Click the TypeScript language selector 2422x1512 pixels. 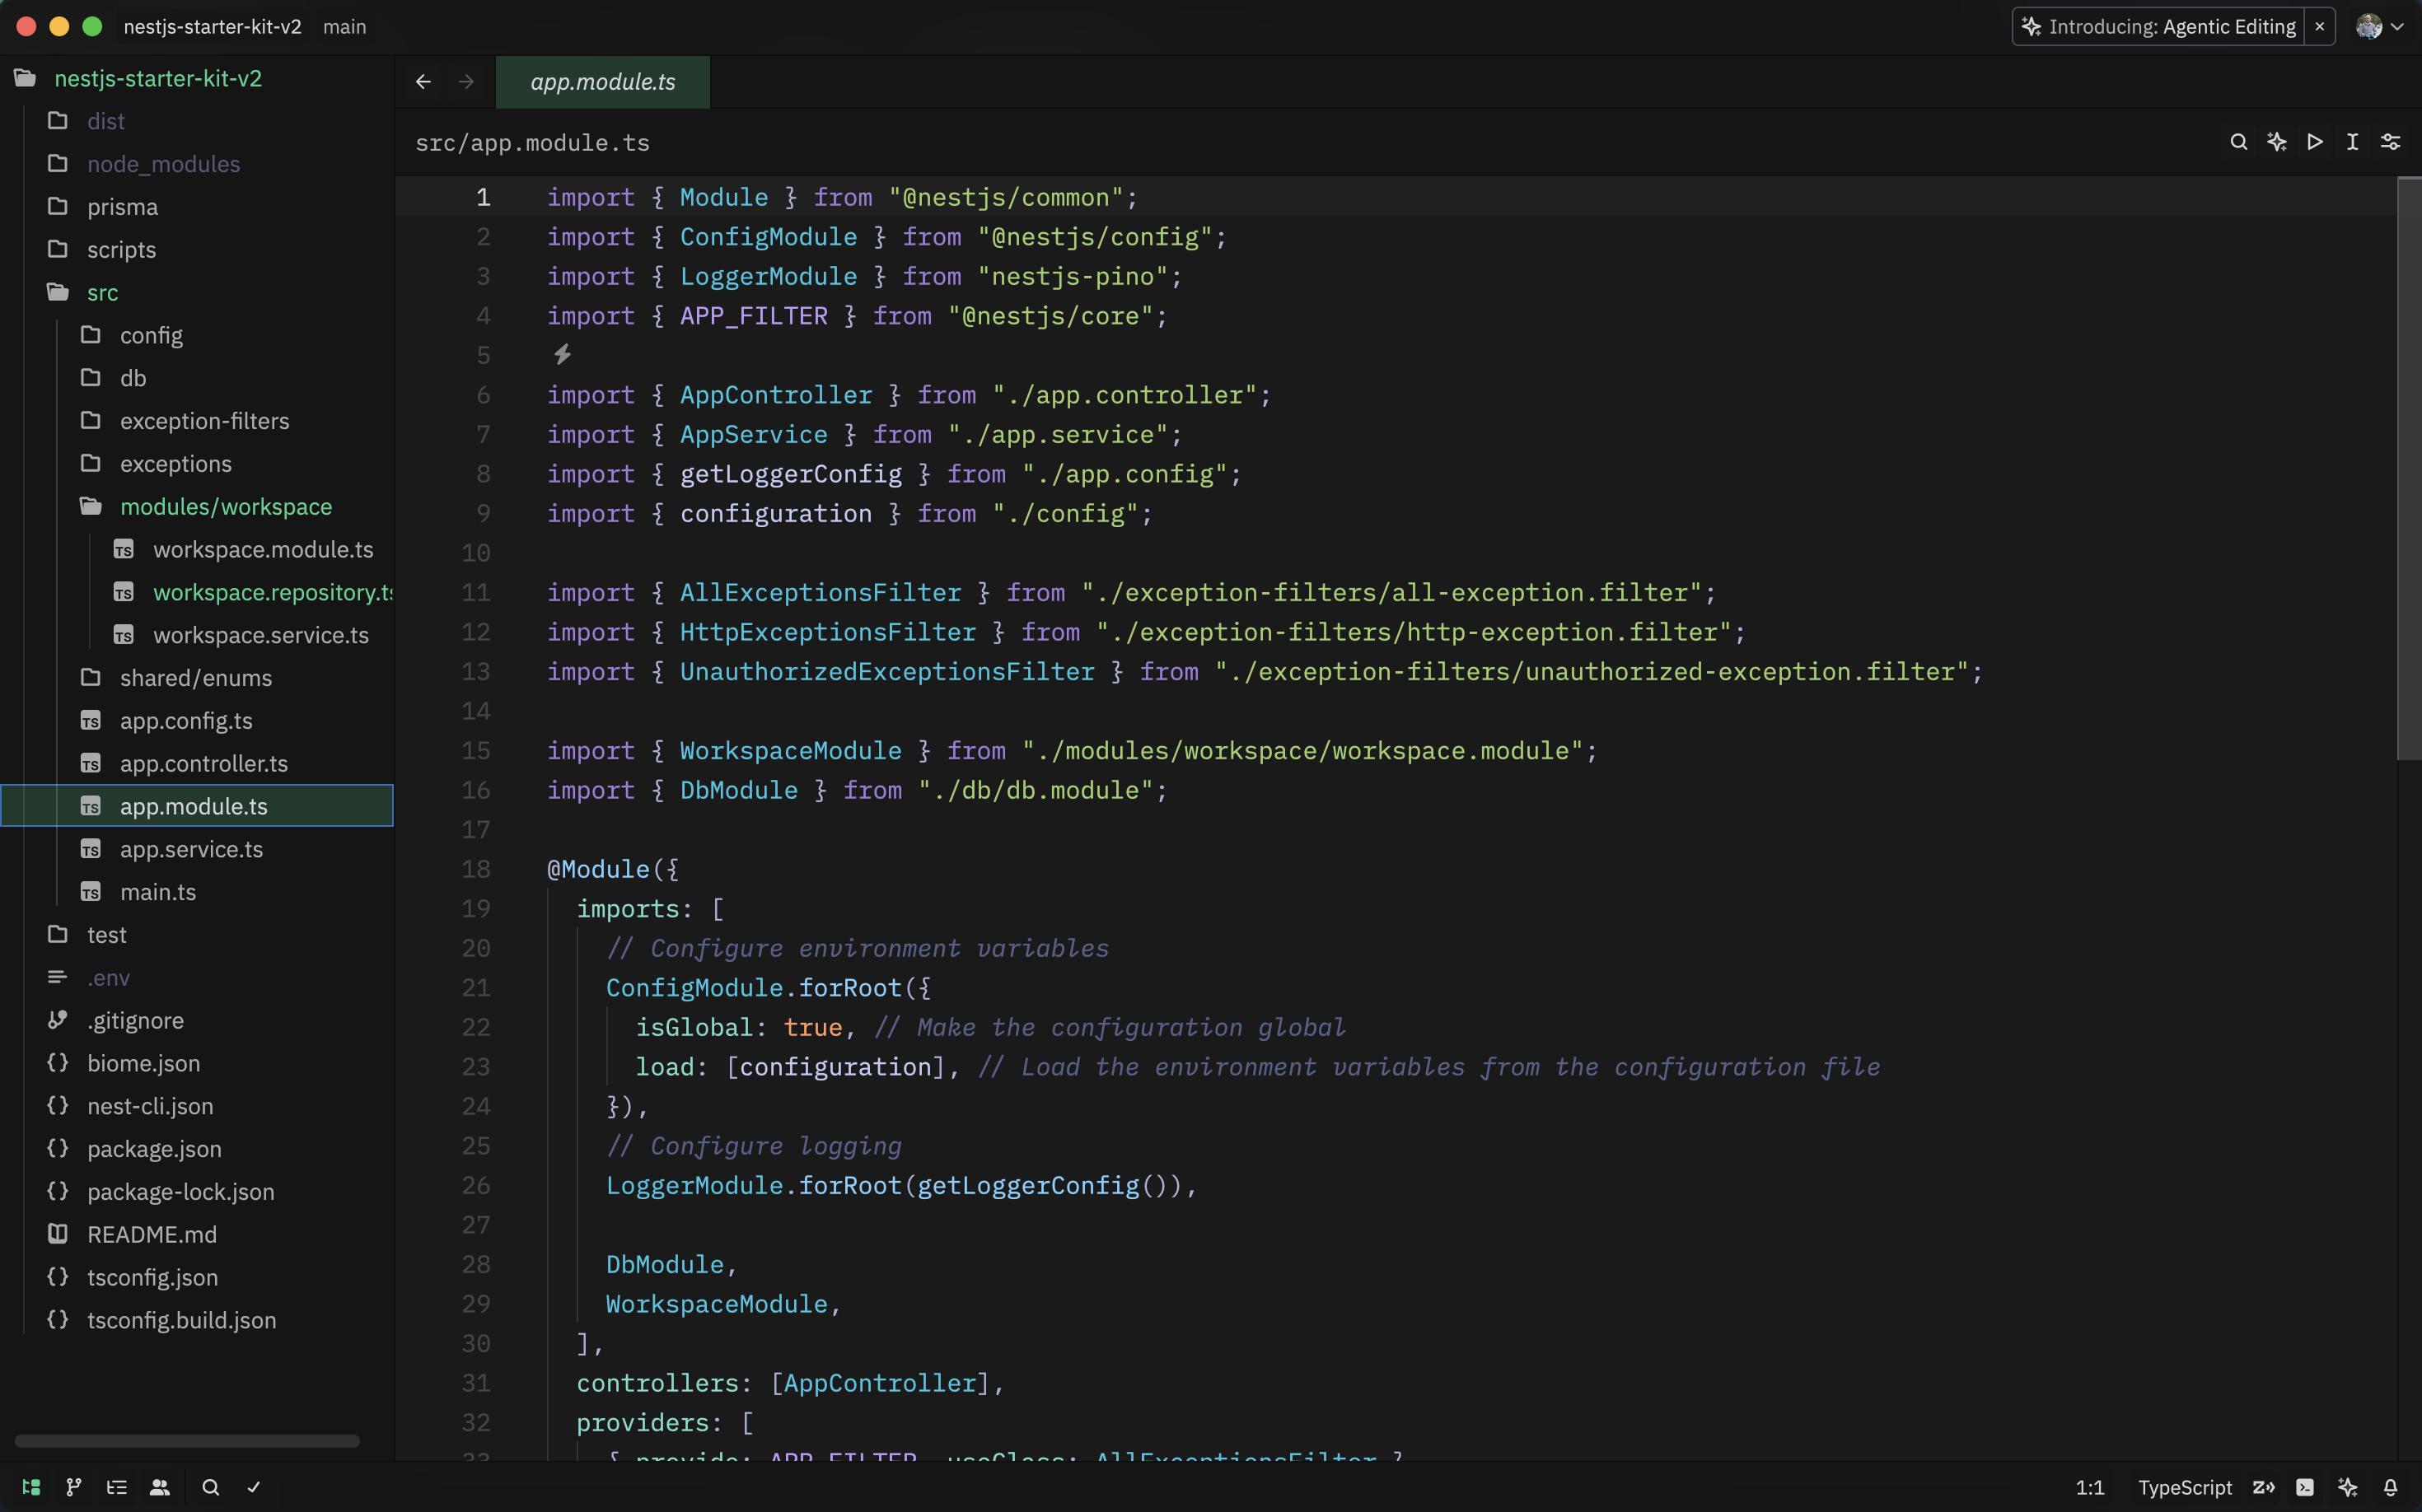2184,1487
